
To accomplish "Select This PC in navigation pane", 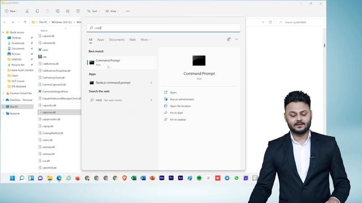I will click(14, 107).
